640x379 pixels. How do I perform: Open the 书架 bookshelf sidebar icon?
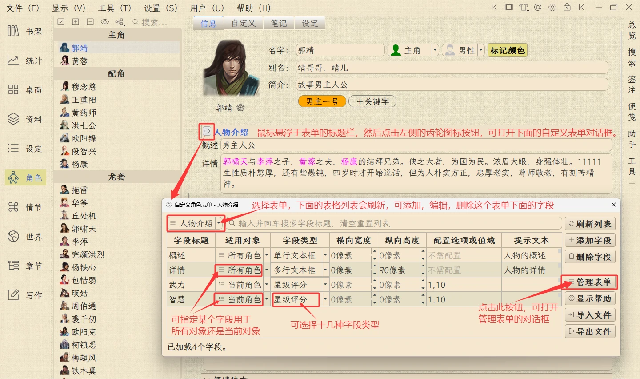tap(14, 31)
